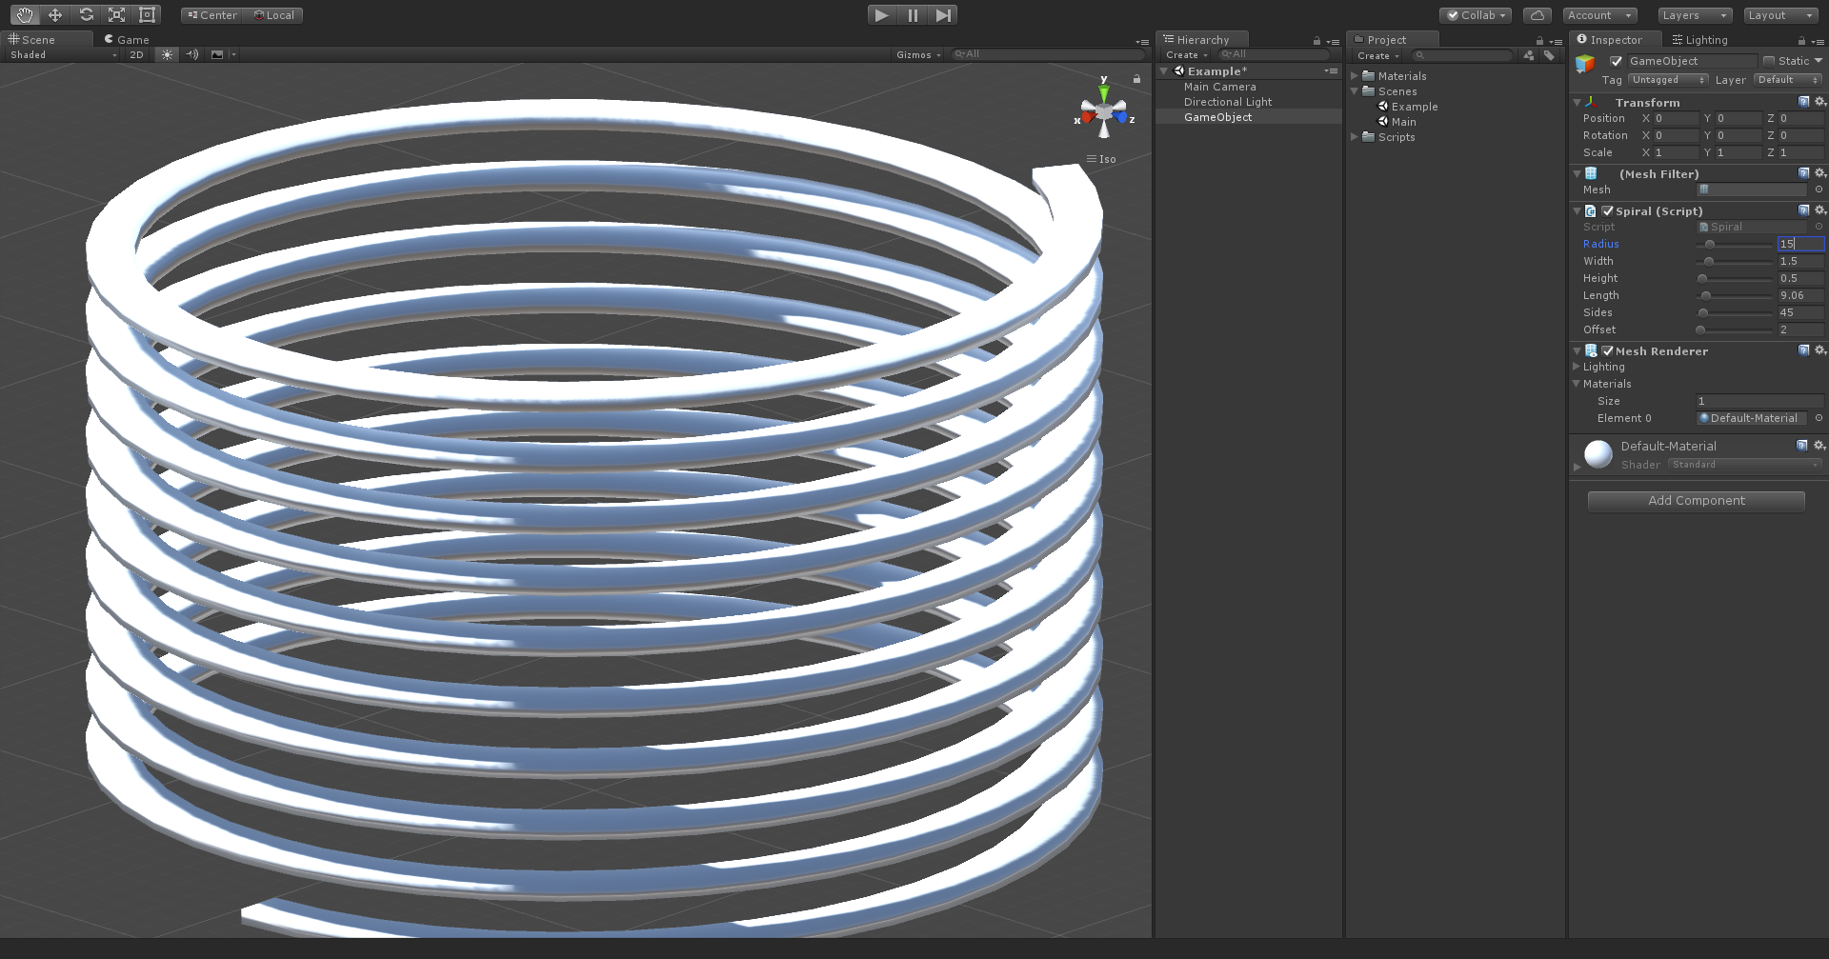Pause the editor playback

click(x=913, y=14)
